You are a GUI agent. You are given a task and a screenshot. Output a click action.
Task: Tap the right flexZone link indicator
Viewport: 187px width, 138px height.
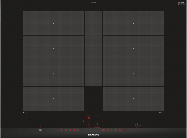103,121
